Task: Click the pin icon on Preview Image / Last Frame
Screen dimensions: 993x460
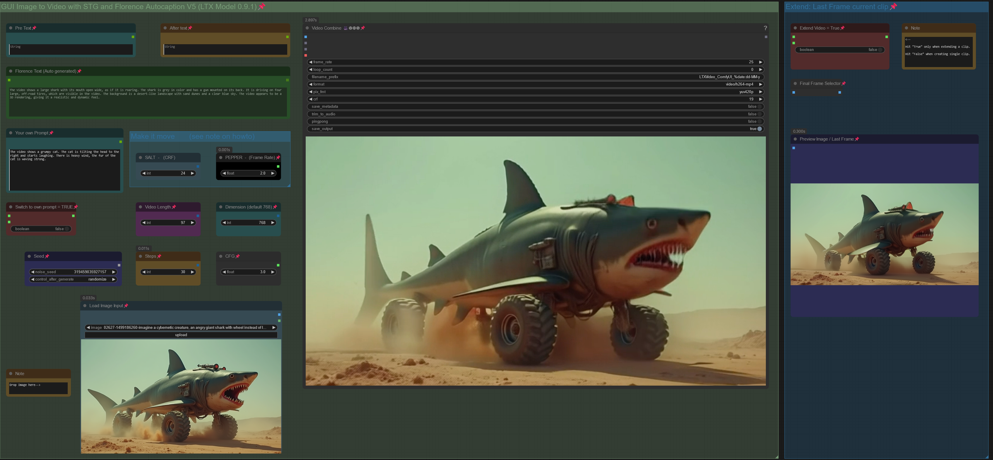Action: 857,139
